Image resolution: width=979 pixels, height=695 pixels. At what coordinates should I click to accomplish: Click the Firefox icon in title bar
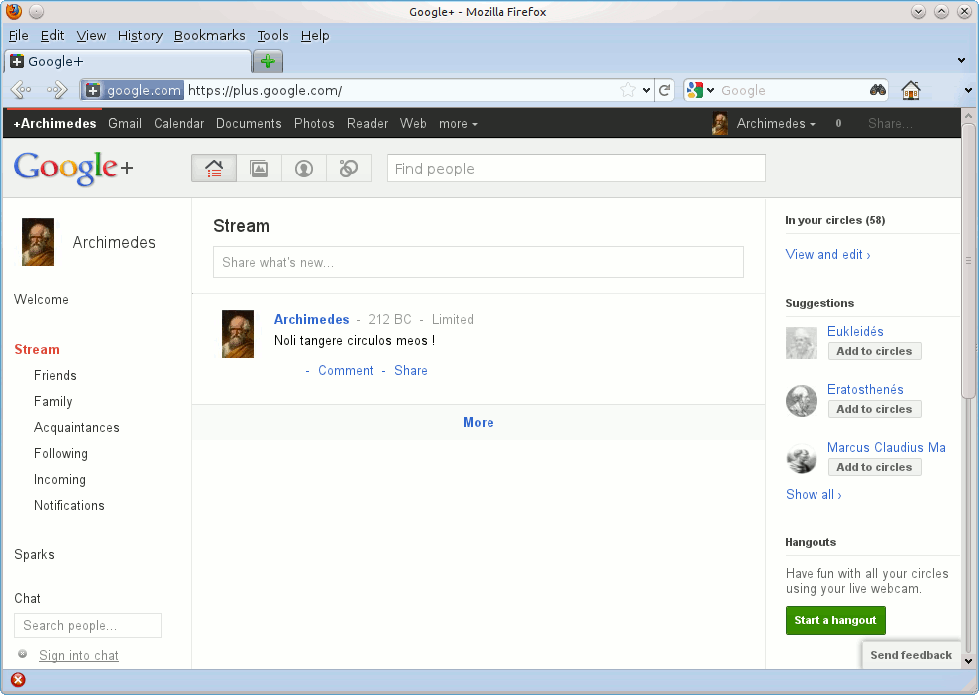pos(13,11)
